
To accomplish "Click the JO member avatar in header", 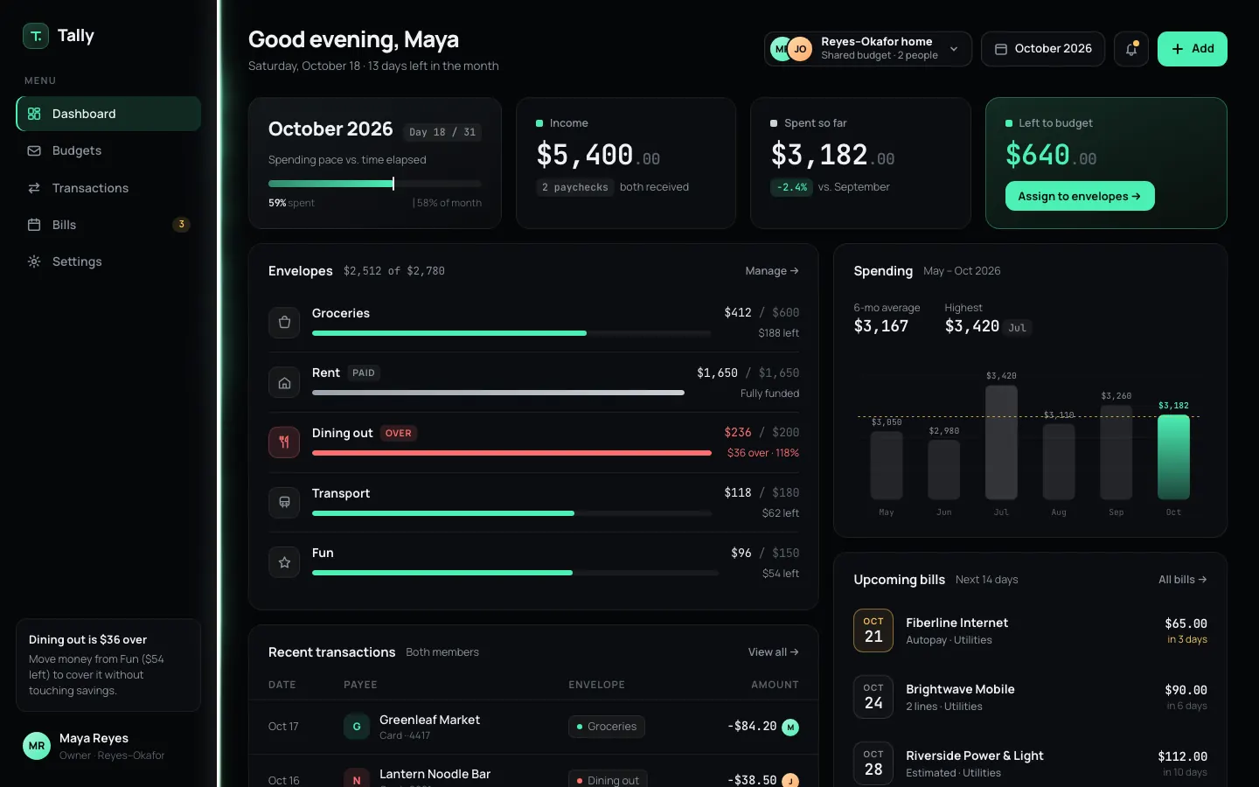I will click(800, 49).
